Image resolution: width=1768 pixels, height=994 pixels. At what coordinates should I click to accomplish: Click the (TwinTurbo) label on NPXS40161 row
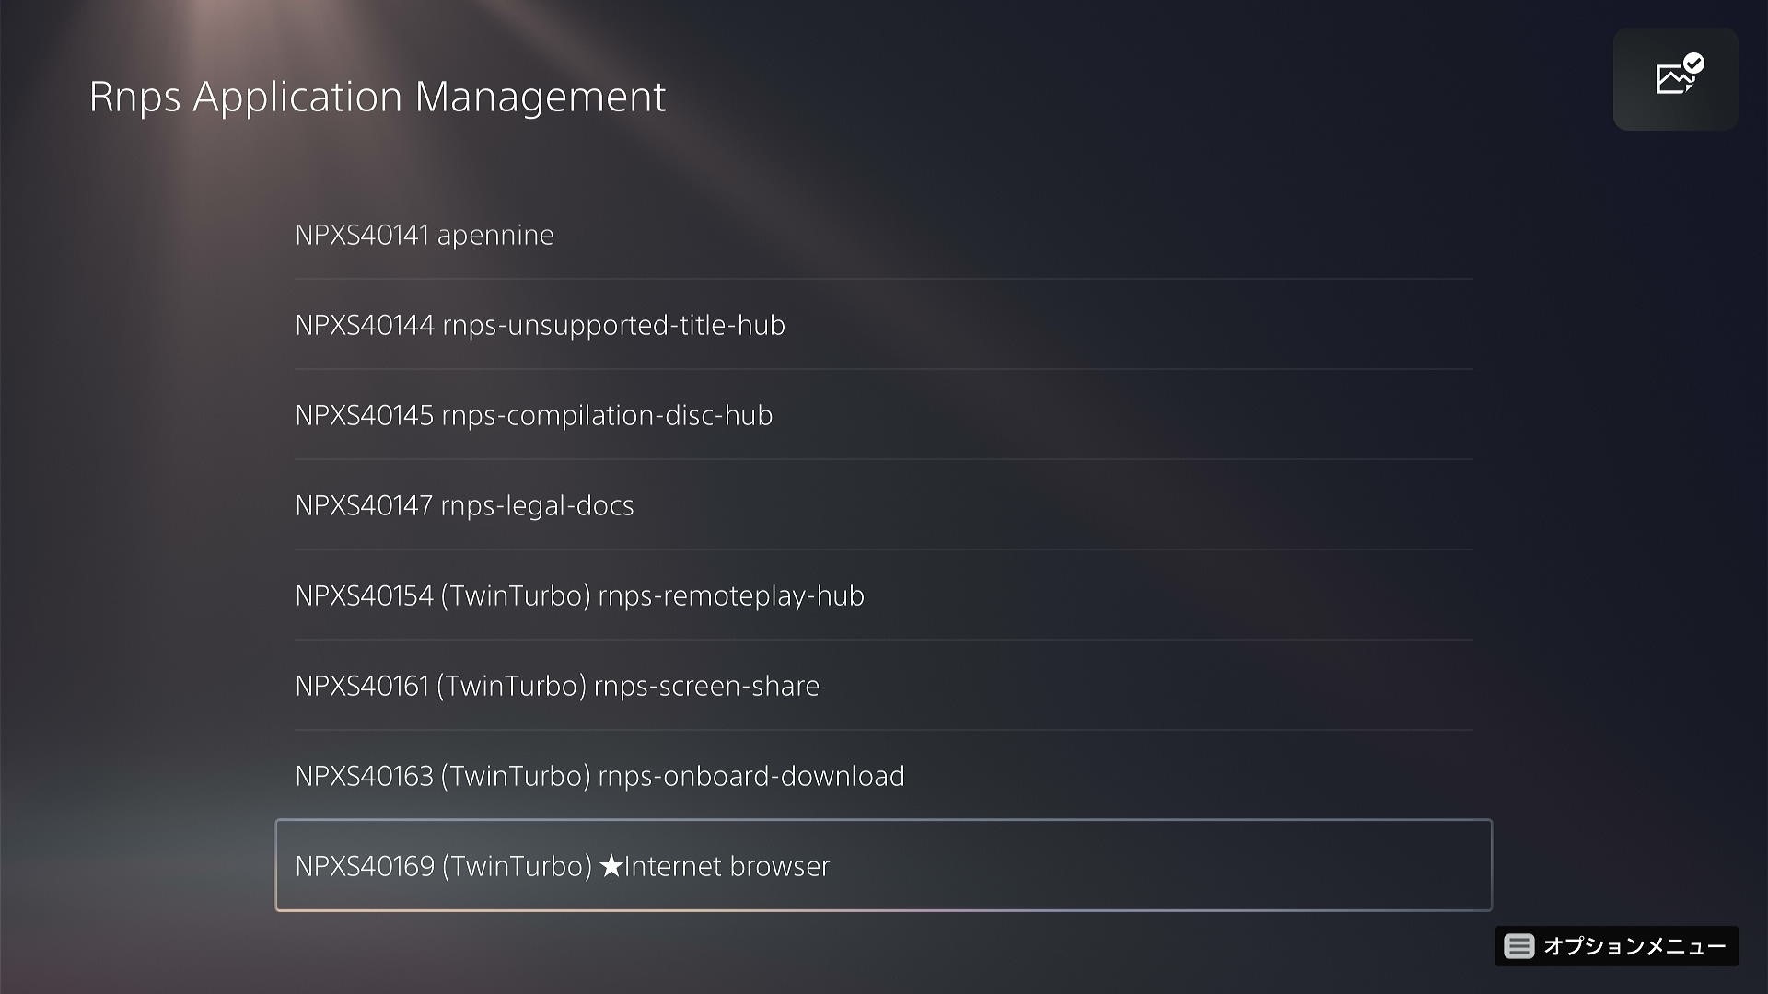512,686
